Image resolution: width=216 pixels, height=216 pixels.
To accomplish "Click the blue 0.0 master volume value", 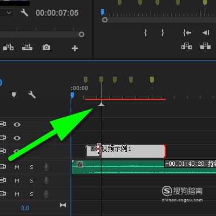I will pyautogui.click(x=25, y=208).
